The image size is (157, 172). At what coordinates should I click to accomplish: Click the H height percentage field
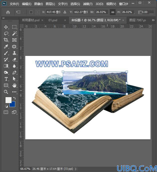(128, 12)
